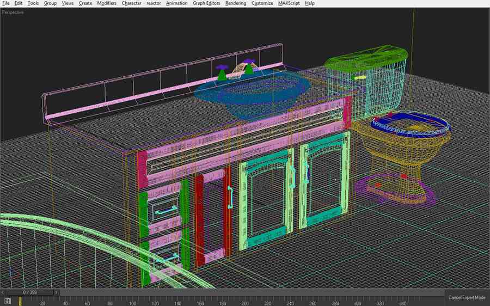Image resolution: width=490 pixels, height=306 pixels.
Task: Click the Perspective viewport label
Action: pyautogui.click(x=13, y=13)
